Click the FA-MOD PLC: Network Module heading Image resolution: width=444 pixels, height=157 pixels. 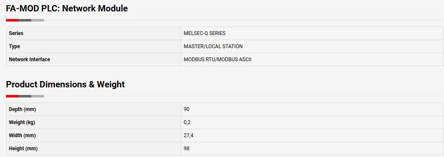tap(67, 8)
